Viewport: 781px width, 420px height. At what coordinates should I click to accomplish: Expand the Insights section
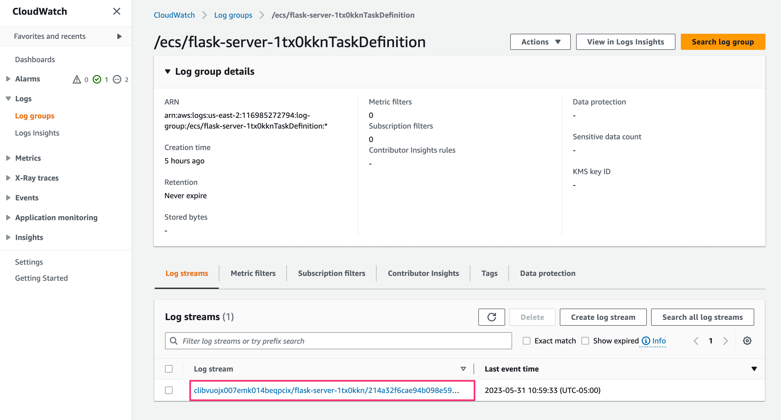[x=8, y=237]
